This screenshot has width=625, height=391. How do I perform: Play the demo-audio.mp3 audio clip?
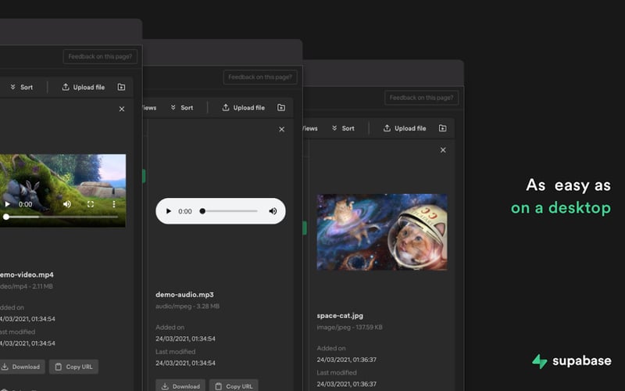tap(168, 211)
